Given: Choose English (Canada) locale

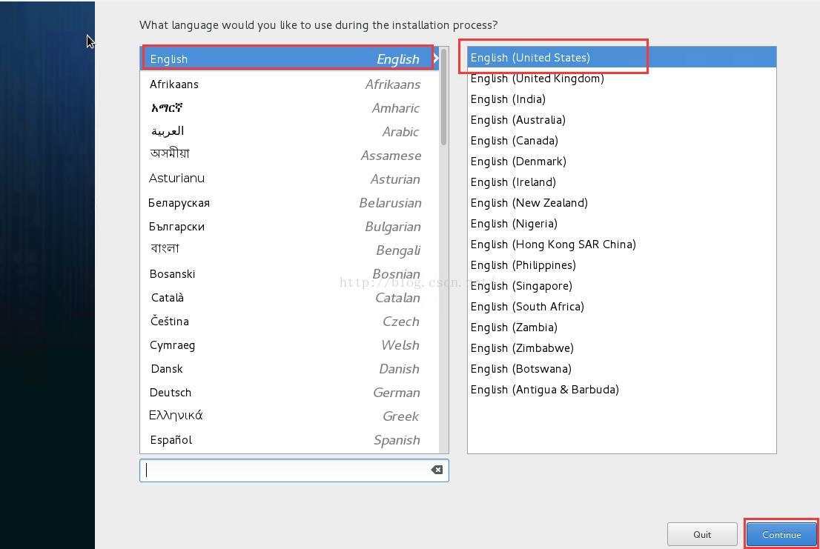Looking at the screenshot, I should tap(622, 141).
